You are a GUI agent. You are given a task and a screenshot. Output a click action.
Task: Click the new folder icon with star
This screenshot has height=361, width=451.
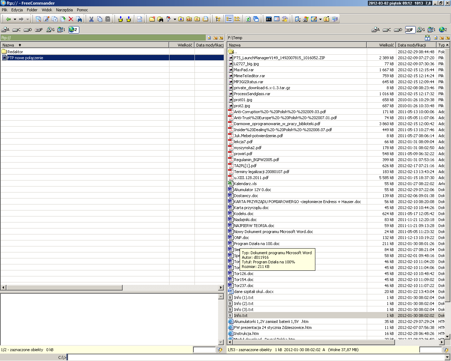pyautogui.click(x=152, y=19)
